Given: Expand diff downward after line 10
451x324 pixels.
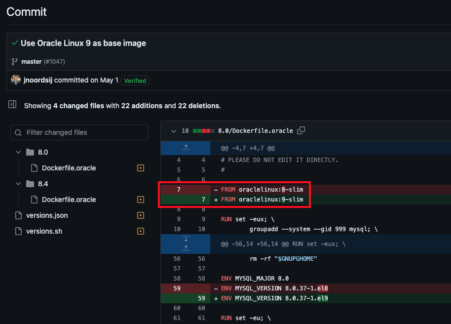Looking at the screenshot, I should pos(186,240).
